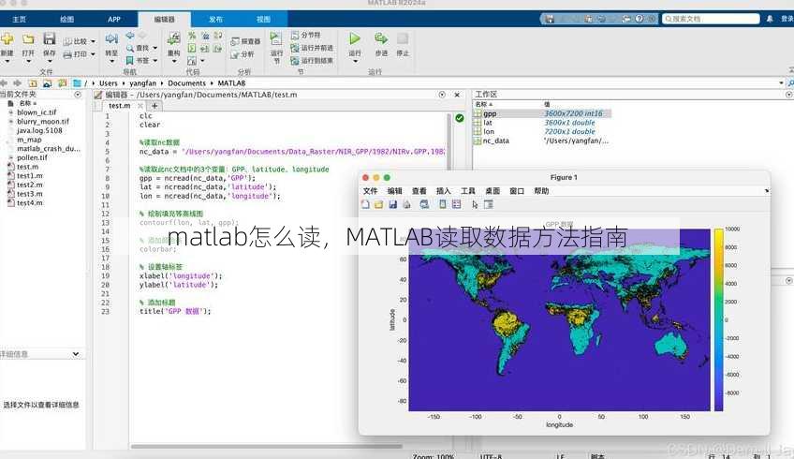
Task: Click the comment percent icon in the Code group
Action: (x=192, y=36)
